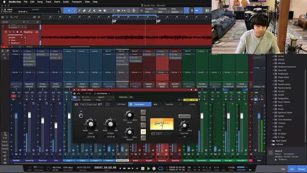Viewport: 307px width, 173px height.
Task: Click the Input knob on FET compressor
Action: [x=91, y=124]
